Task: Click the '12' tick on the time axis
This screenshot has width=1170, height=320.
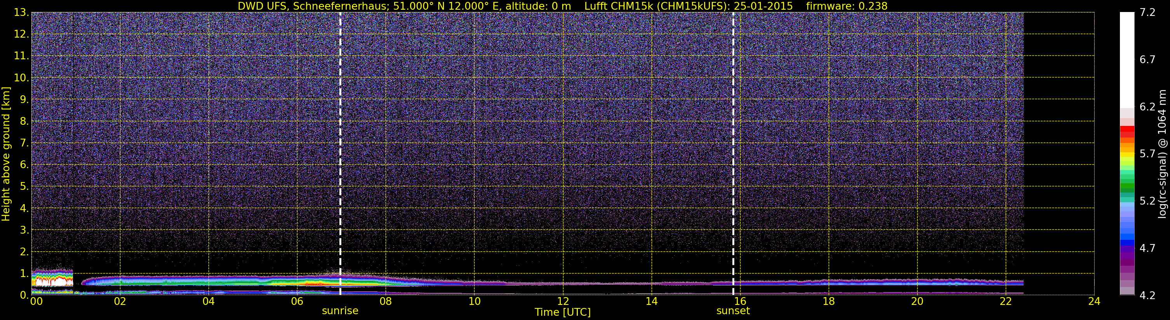Action: click(x=562, y=302)
